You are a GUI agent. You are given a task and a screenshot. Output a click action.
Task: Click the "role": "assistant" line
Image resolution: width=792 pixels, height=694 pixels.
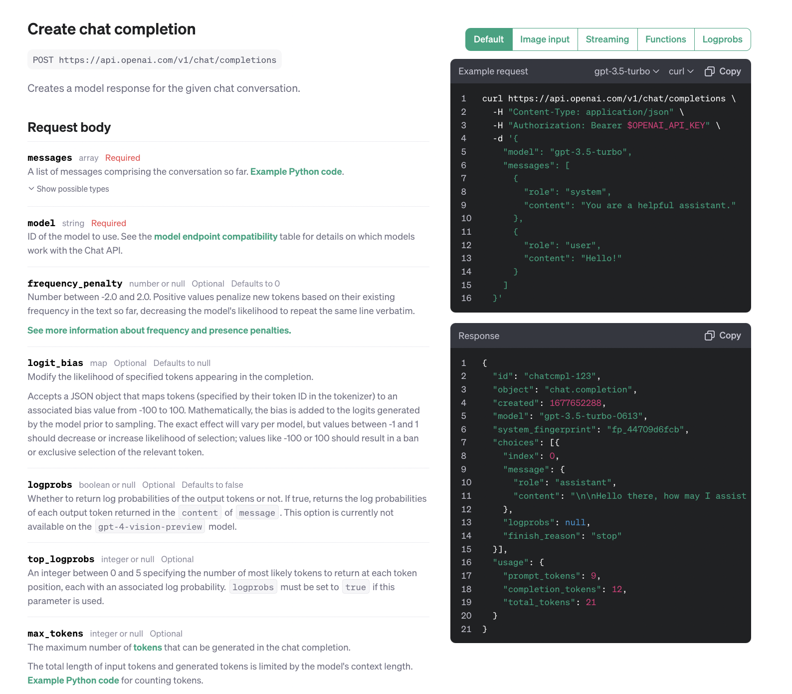point(565,482)
